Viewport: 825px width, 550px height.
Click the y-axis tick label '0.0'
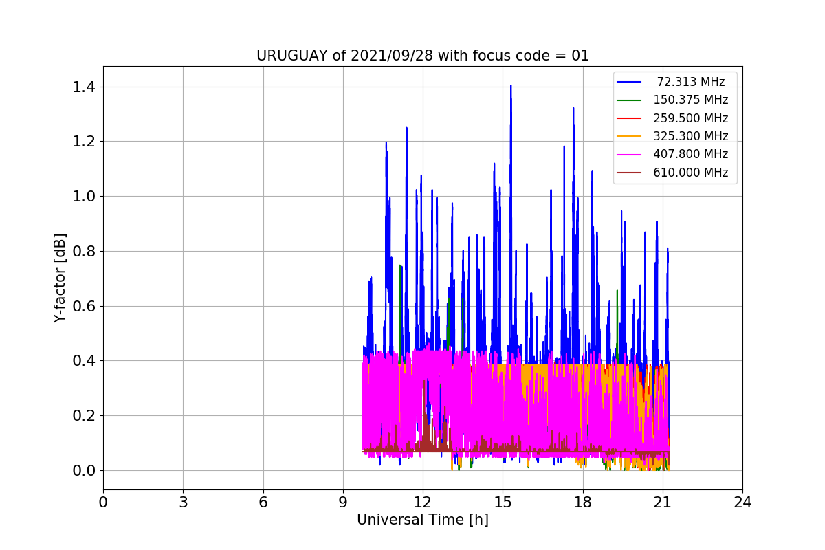tap(84, 471)
